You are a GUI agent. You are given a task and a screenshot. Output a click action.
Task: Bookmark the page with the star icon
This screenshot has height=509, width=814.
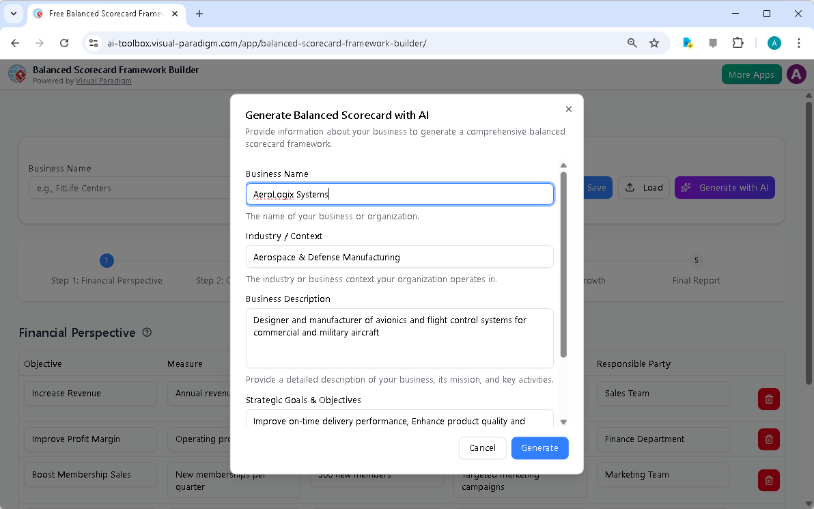654,42
